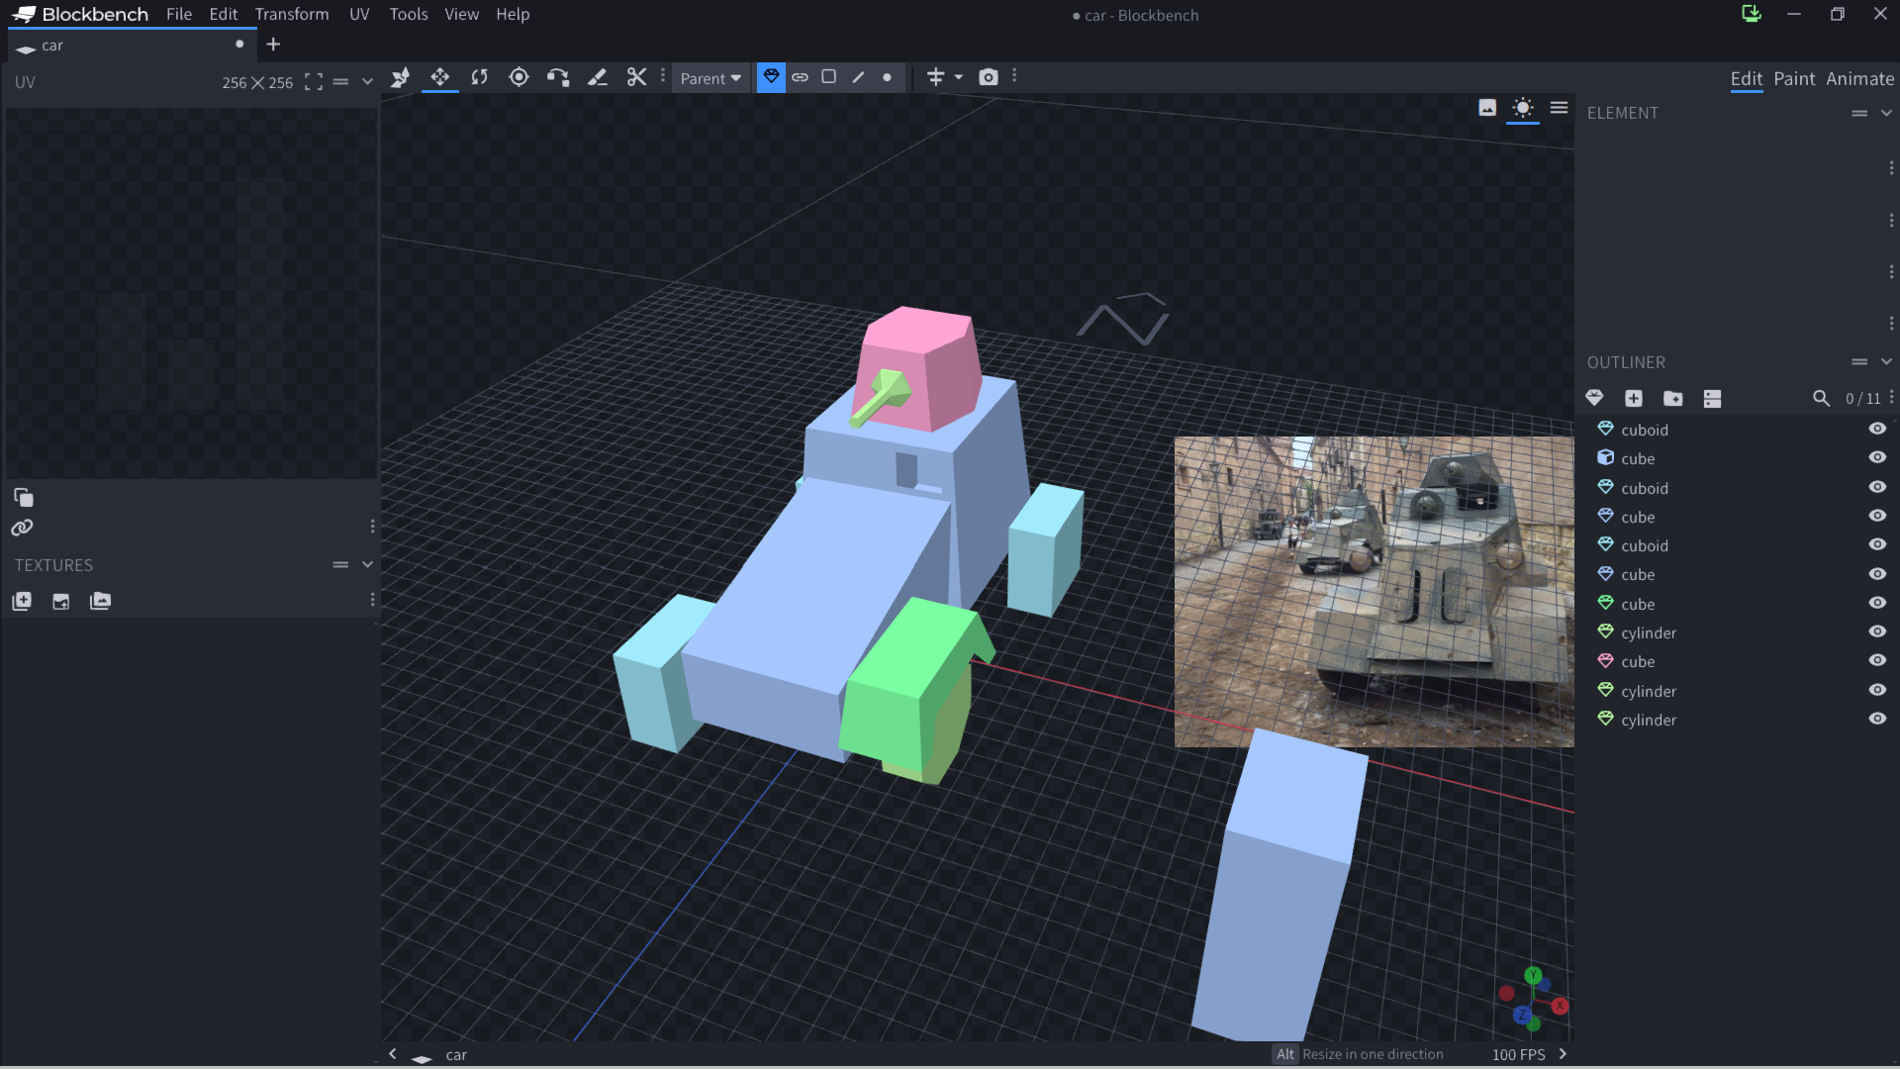Click the tank reference image
This screenshot has height=1069, width=1900.
[1373, 591]
